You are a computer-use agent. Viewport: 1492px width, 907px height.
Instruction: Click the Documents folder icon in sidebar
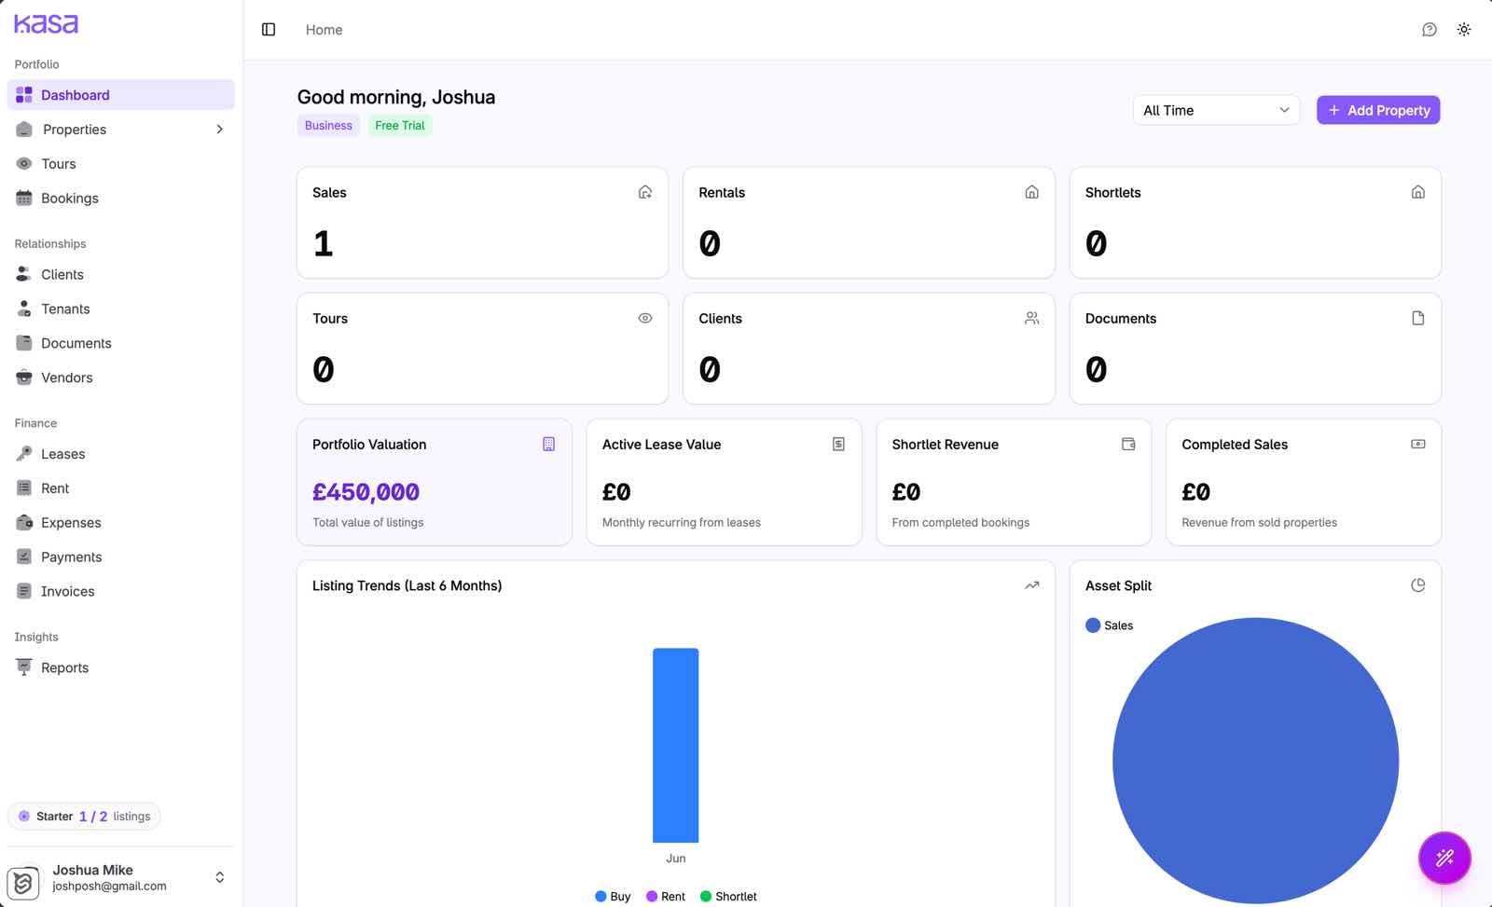24,343
